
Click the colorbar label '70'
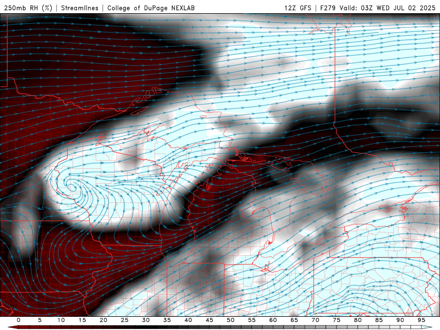coord(315,320)
